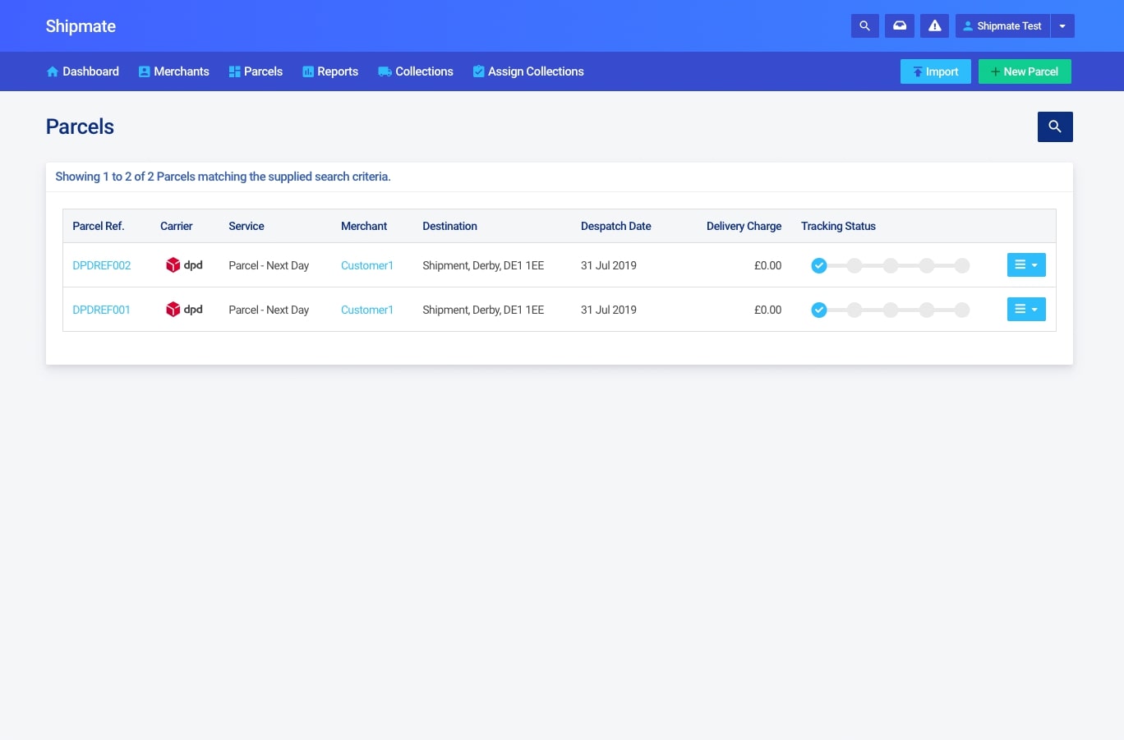
Task: Click 31 Jul 2019 date in DPDREF002 row
Action: [x=609, y=265]
